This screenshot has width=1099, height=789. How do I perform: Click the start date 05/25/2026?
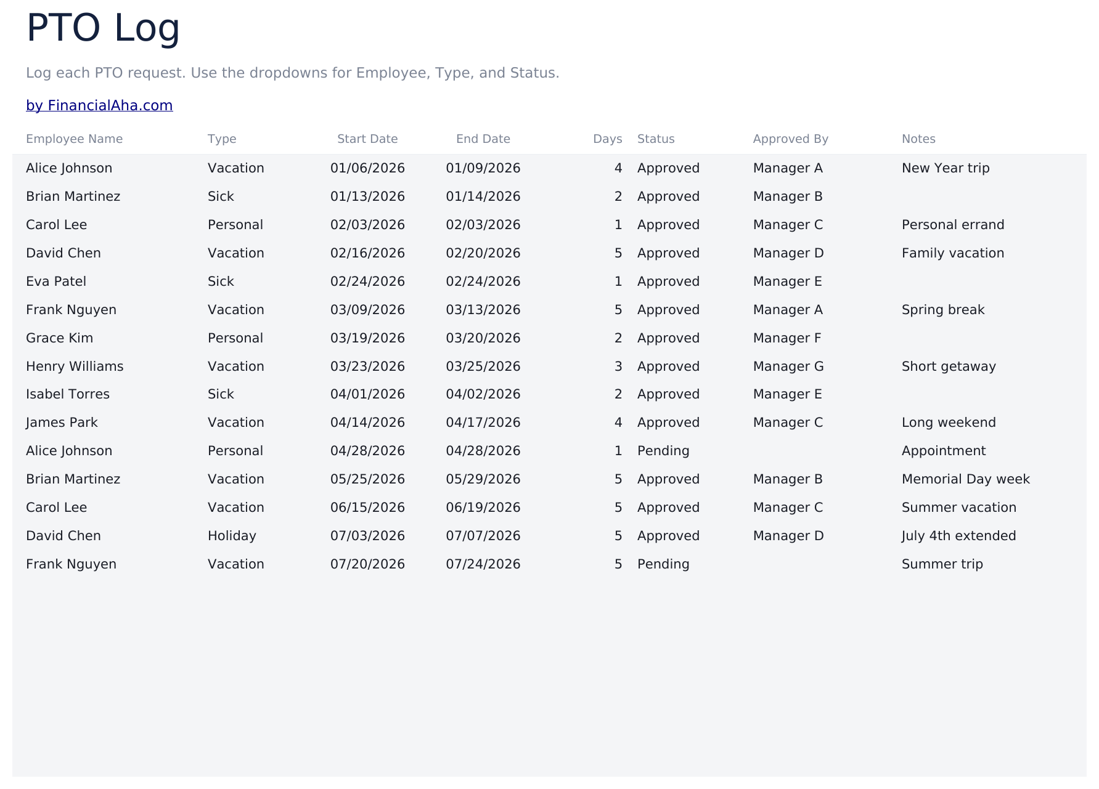(367, 479)
